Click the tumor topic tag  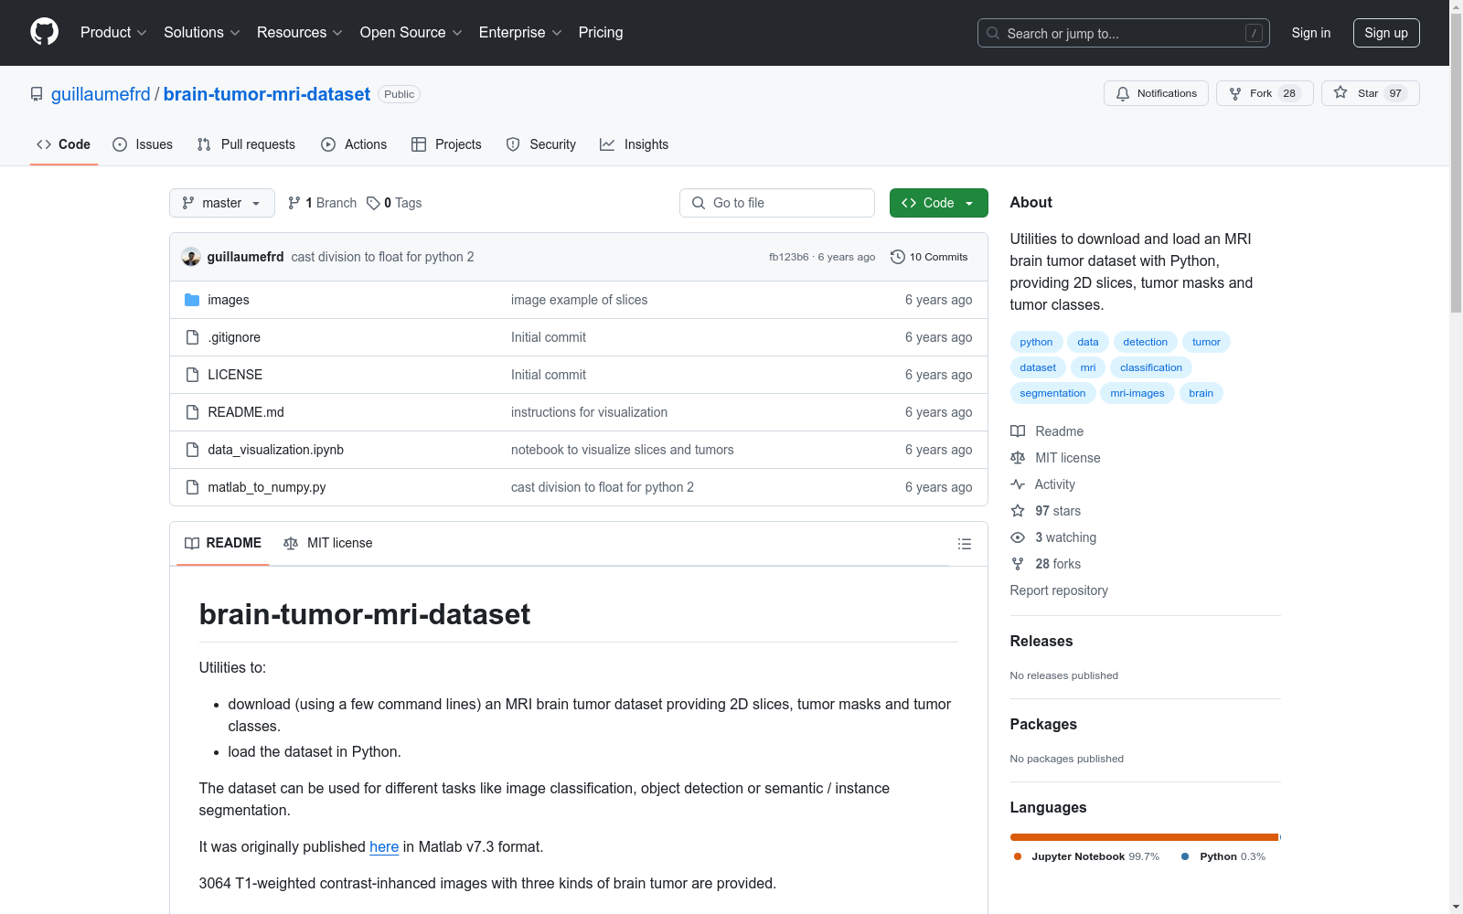click(x=1206, y=342)
